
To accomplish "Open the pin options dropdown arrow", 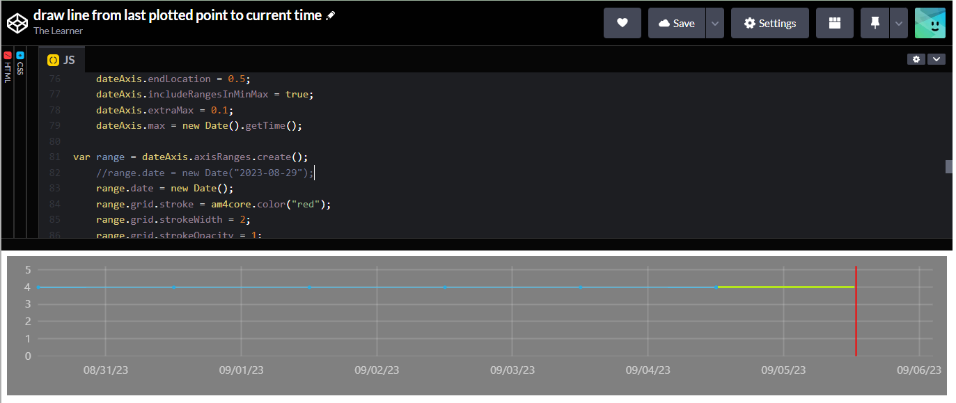I will point(898,22).
